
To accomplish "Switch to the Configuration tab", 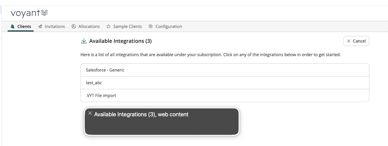I will (165, 26).
